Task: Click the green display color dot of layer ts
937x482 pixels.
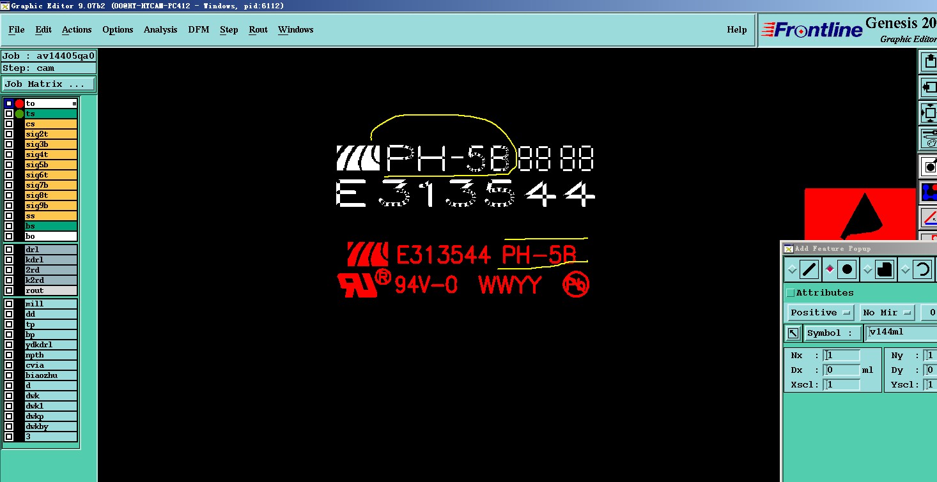Action: click(19, 114)
